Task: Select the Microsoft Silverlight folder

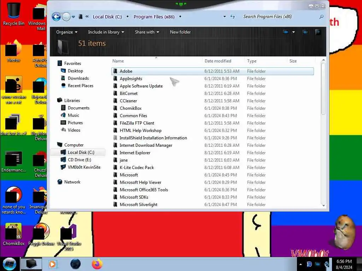Action: click(x=212, y=204)
